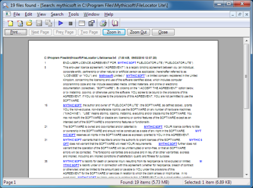Click the Save All disks icon
This screenshot has width=253, height=188.
[x=49, y=23]
